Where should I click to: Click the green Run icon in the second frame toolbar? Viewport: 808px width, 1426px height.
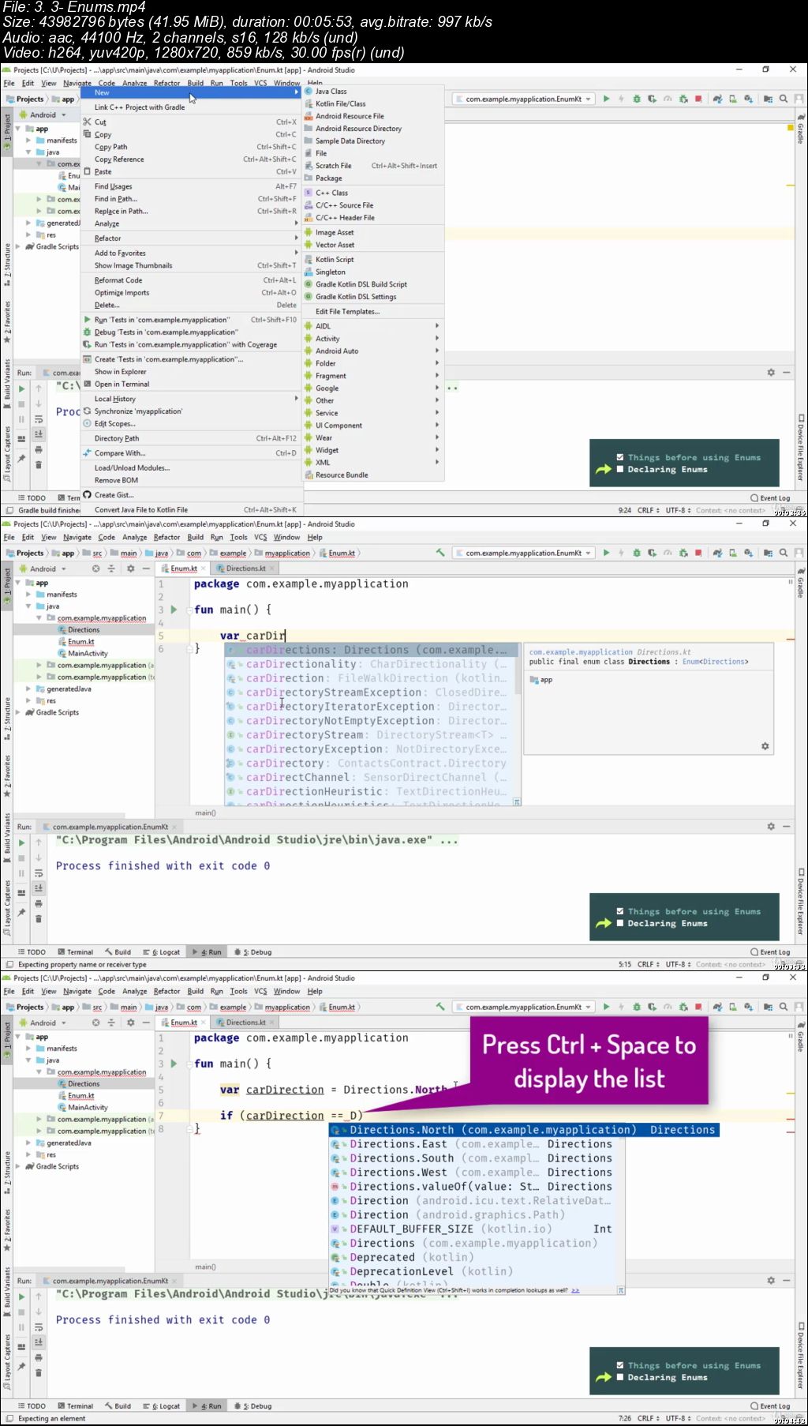click(606, 553)
